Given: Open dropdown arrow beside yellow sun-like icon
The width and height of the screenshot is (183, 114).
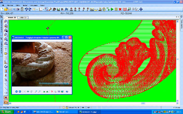Looking at the screenshot, I should point(37,9).
